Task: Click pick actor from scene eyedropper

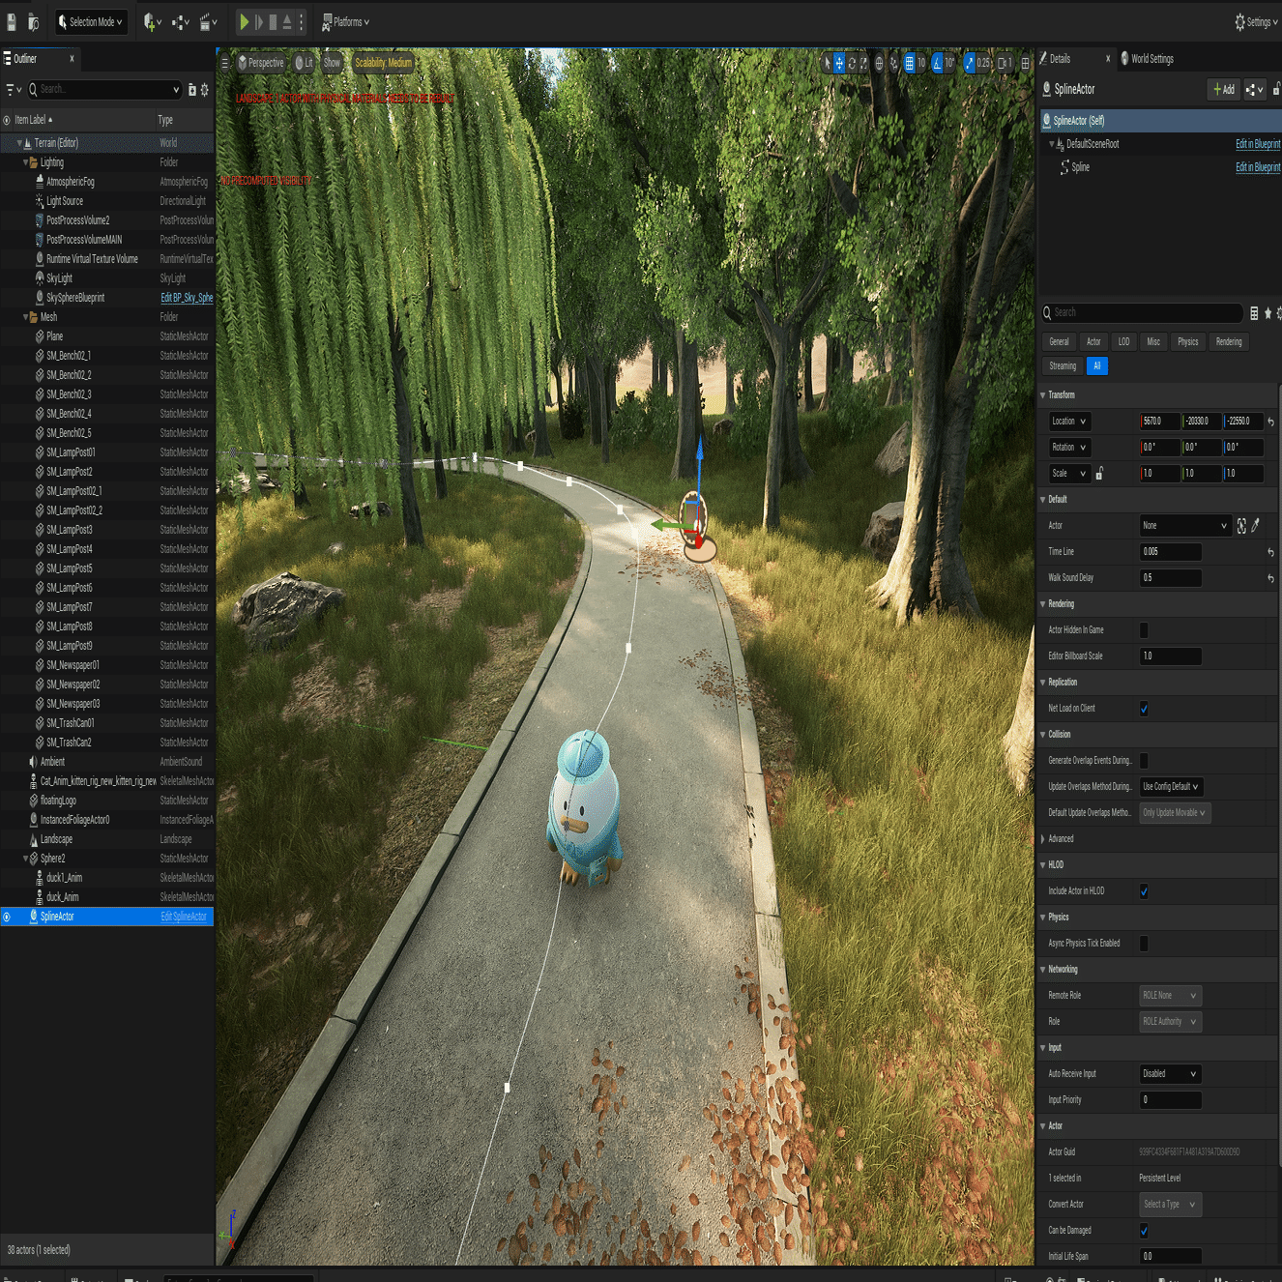Action: (x=1255, y=526)
